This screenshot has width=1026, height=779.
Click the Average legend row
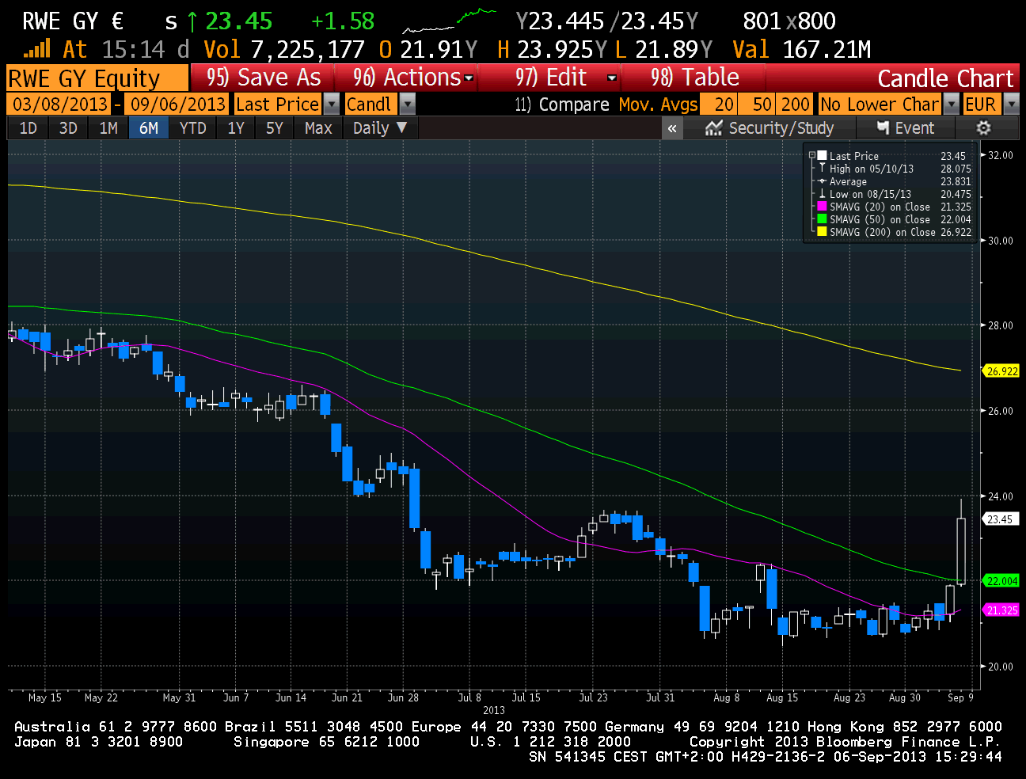point(894,181)
